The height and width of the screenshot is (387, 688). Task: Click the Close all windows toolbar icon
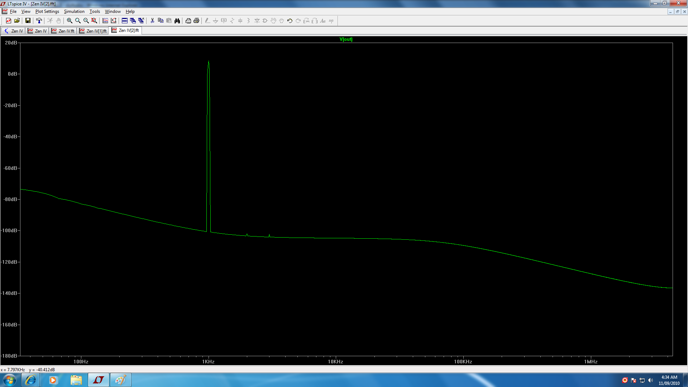pyautogui.click(x=141, y=21)
